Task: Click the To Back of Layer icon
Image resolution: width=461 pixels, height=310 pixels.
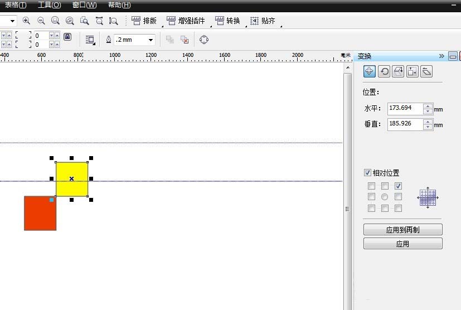Action: coord(185,40)
